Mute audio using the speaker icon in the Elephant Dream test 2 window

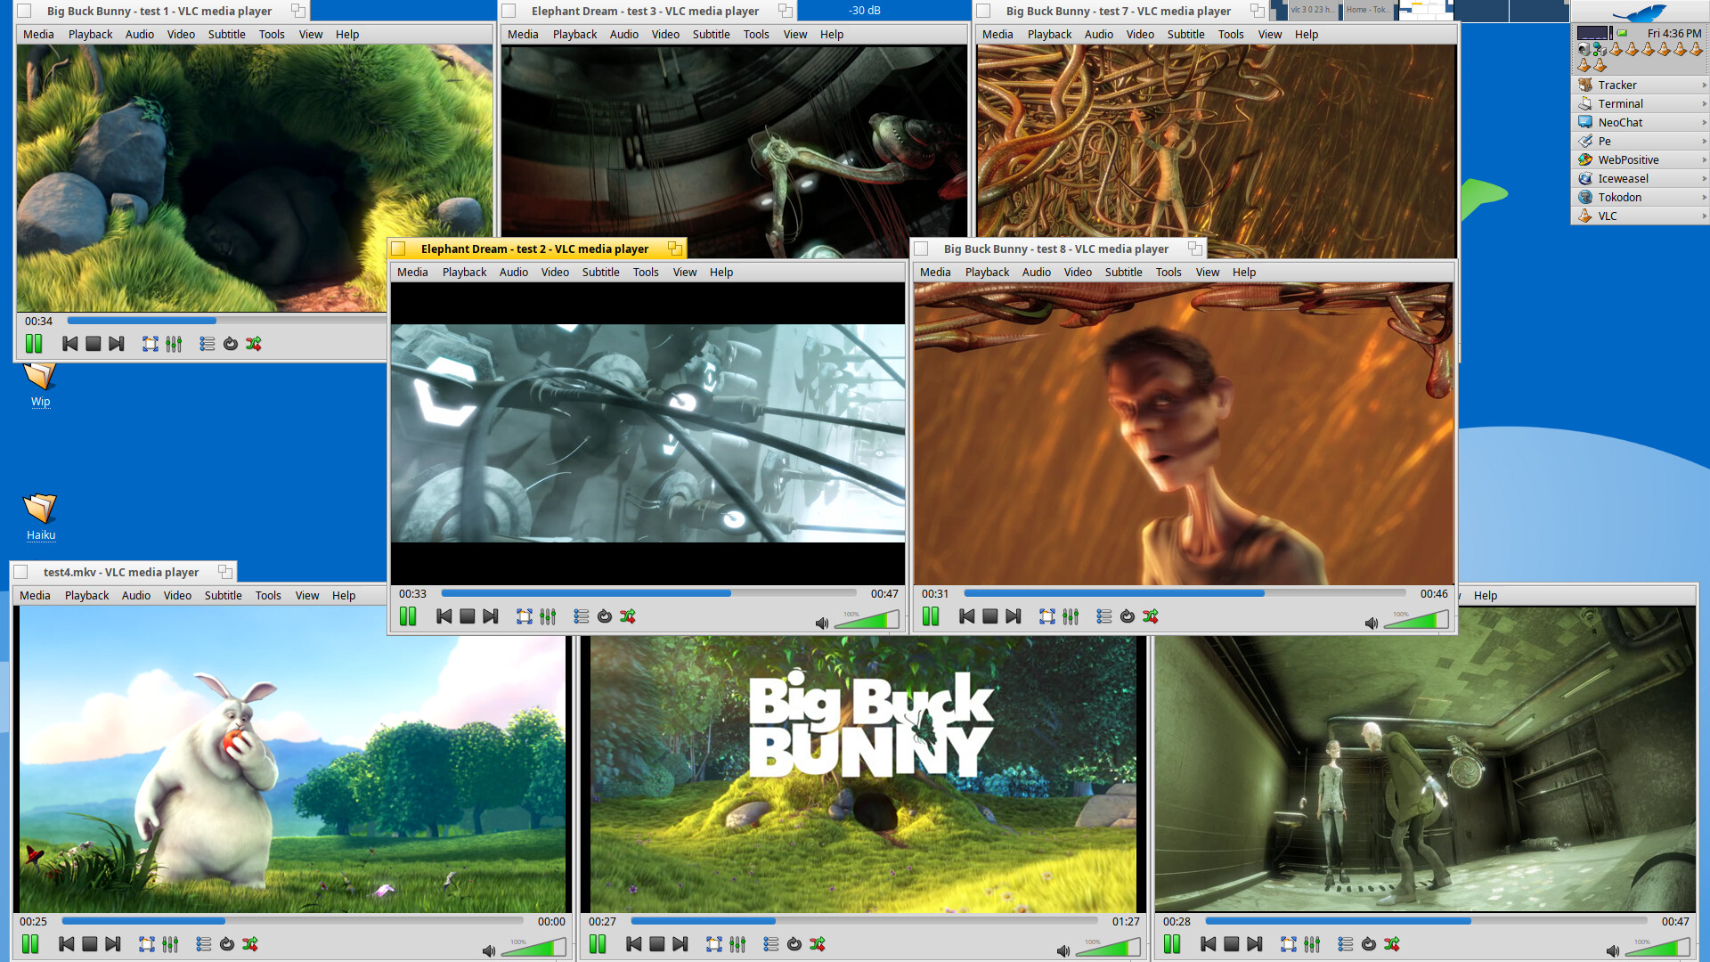[821, 623]
